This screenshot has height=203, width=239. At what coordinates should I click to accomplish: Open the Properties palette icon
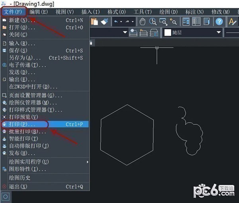coord(186,22)
